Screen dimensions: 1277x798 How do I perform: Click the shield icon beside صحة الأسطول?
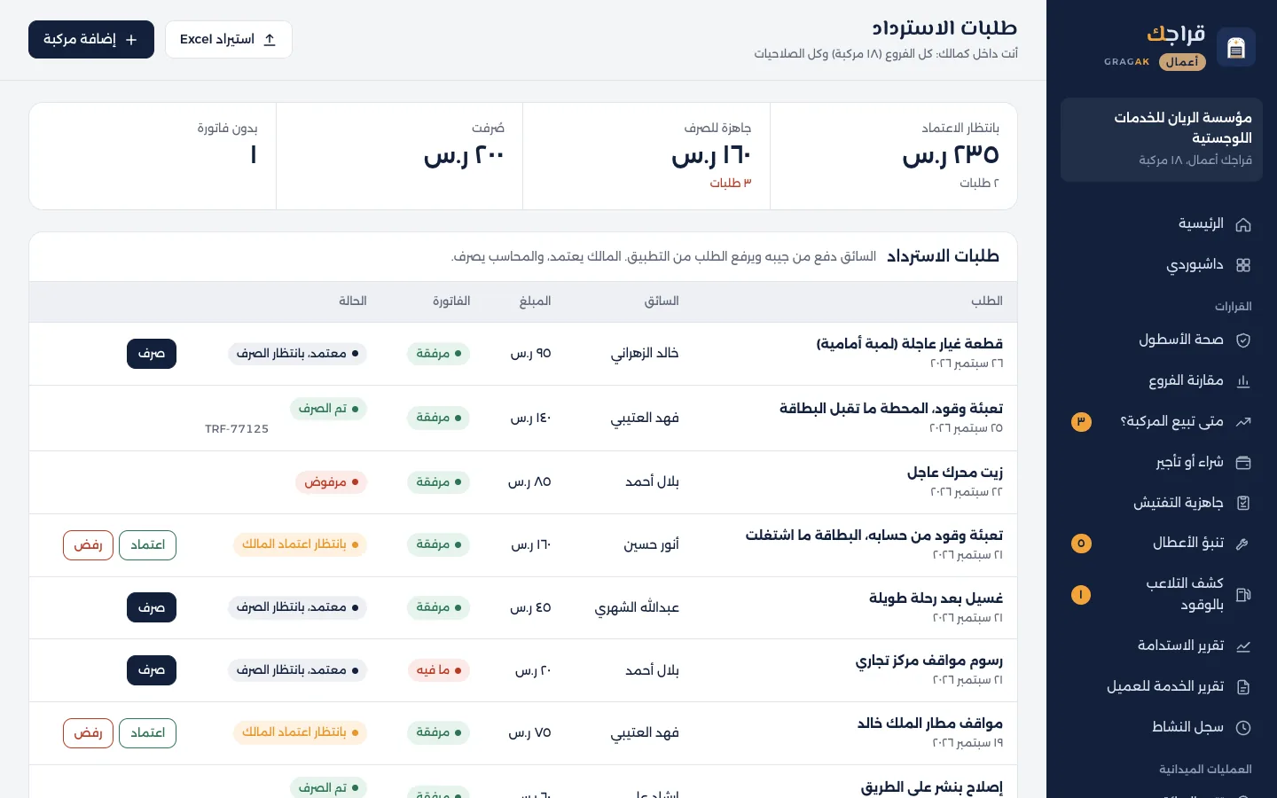[x=1243, y=340]
